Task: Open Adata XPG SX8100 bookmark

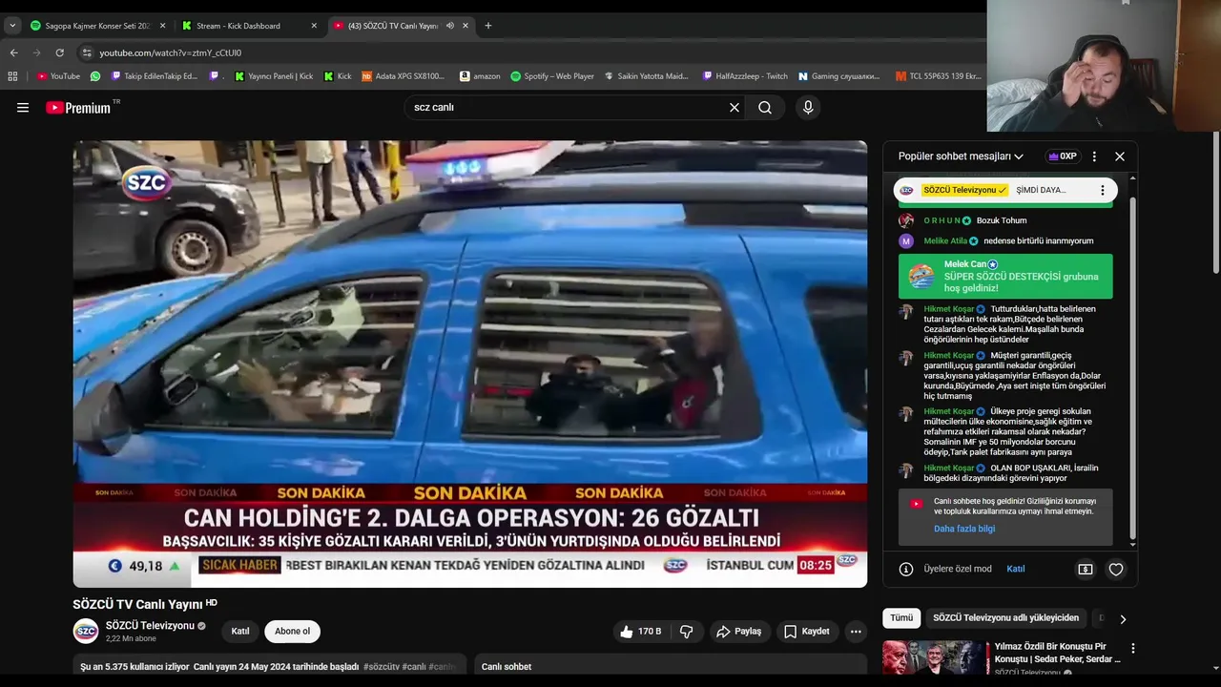Action: pyautogui.click(x=404, y=76)
